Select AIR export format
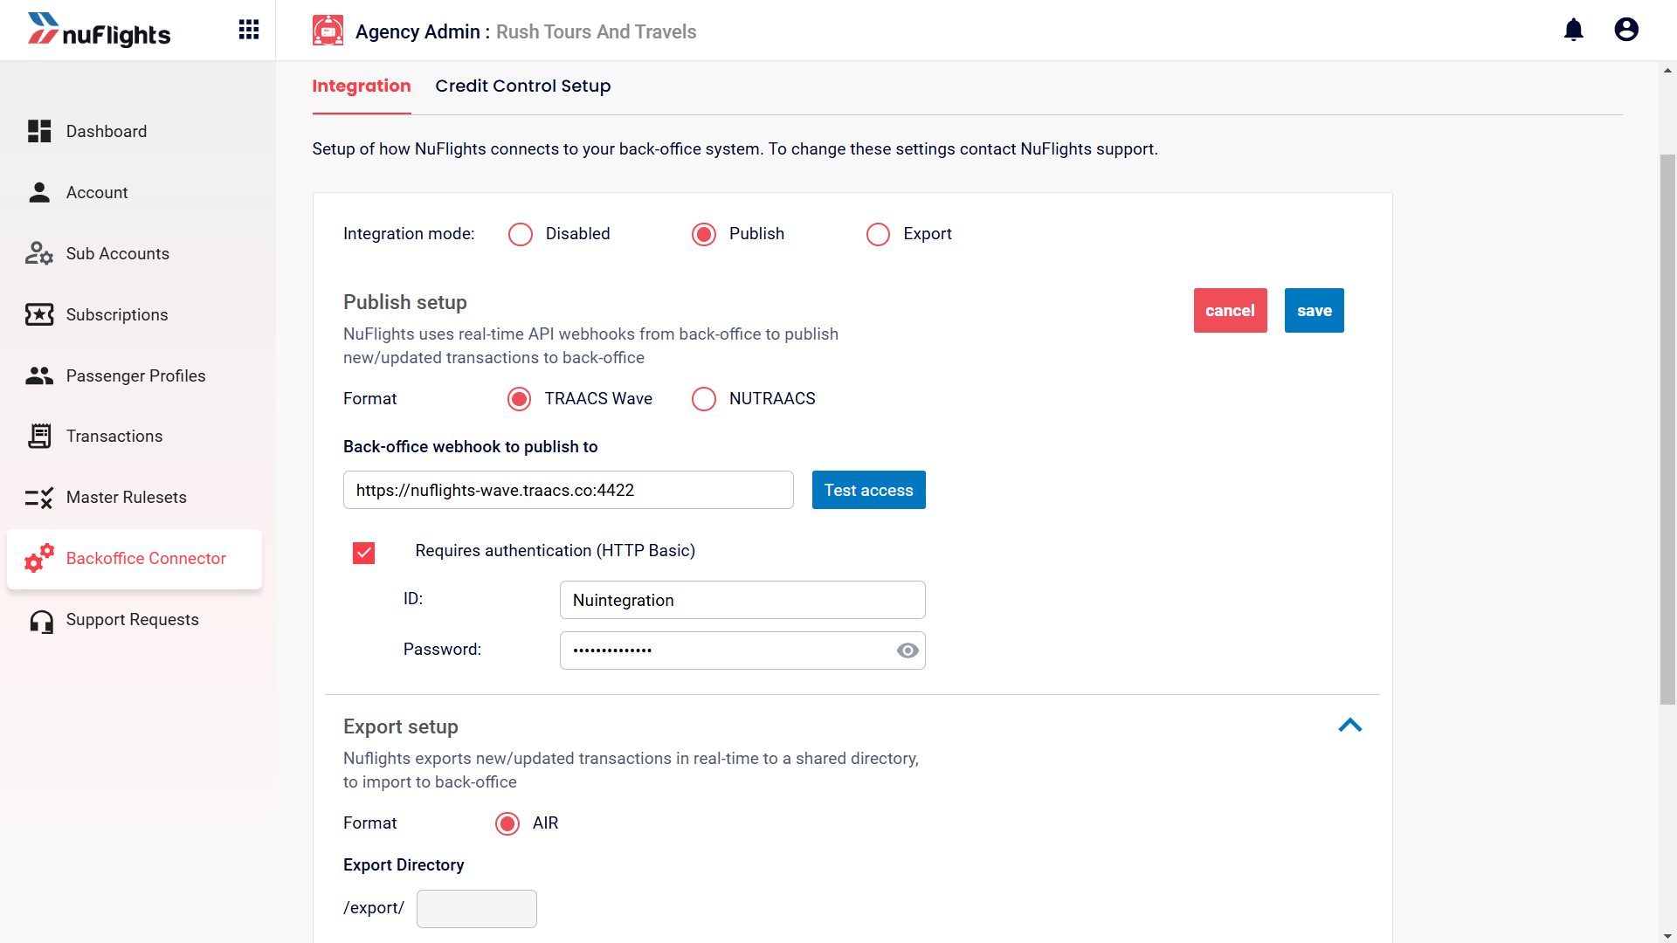This screenshot has height=943, width=1677. click(x=507, y=823)
